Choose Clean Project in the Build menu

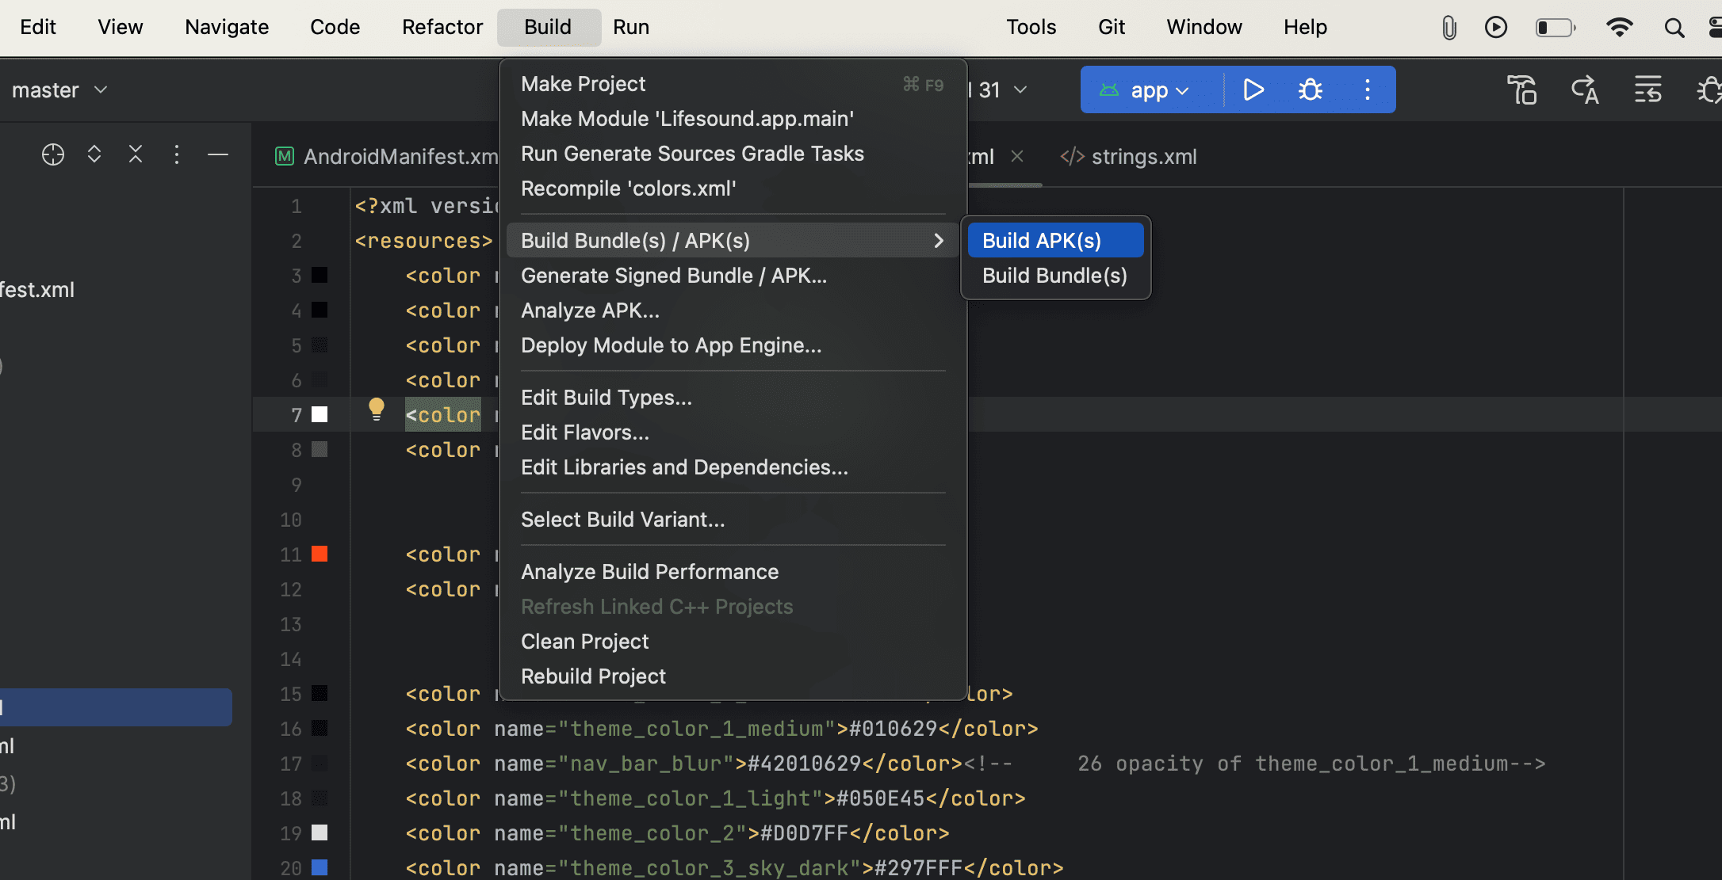(x=584, y=642)
